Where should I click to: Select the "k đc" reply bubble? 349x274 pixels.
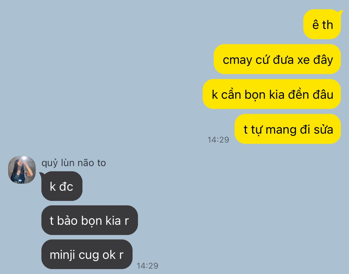(62, 186)
